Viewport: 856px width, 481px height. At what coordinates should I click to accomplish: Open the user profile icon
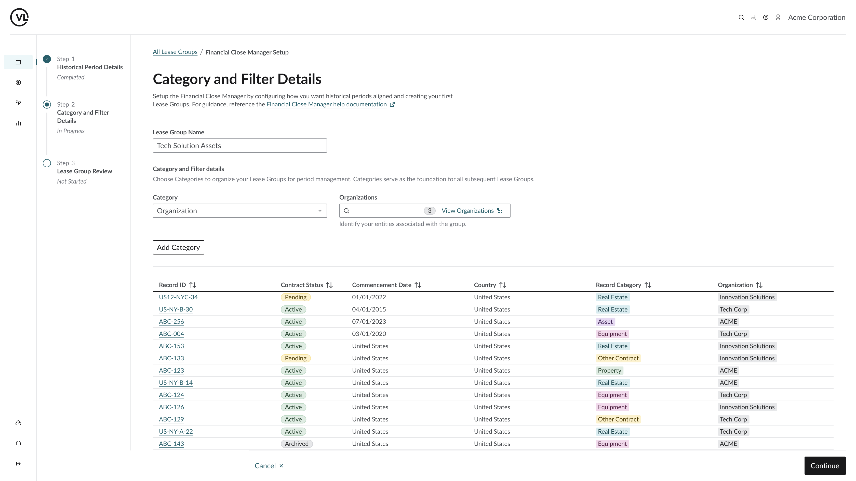[x=778, y=17]
